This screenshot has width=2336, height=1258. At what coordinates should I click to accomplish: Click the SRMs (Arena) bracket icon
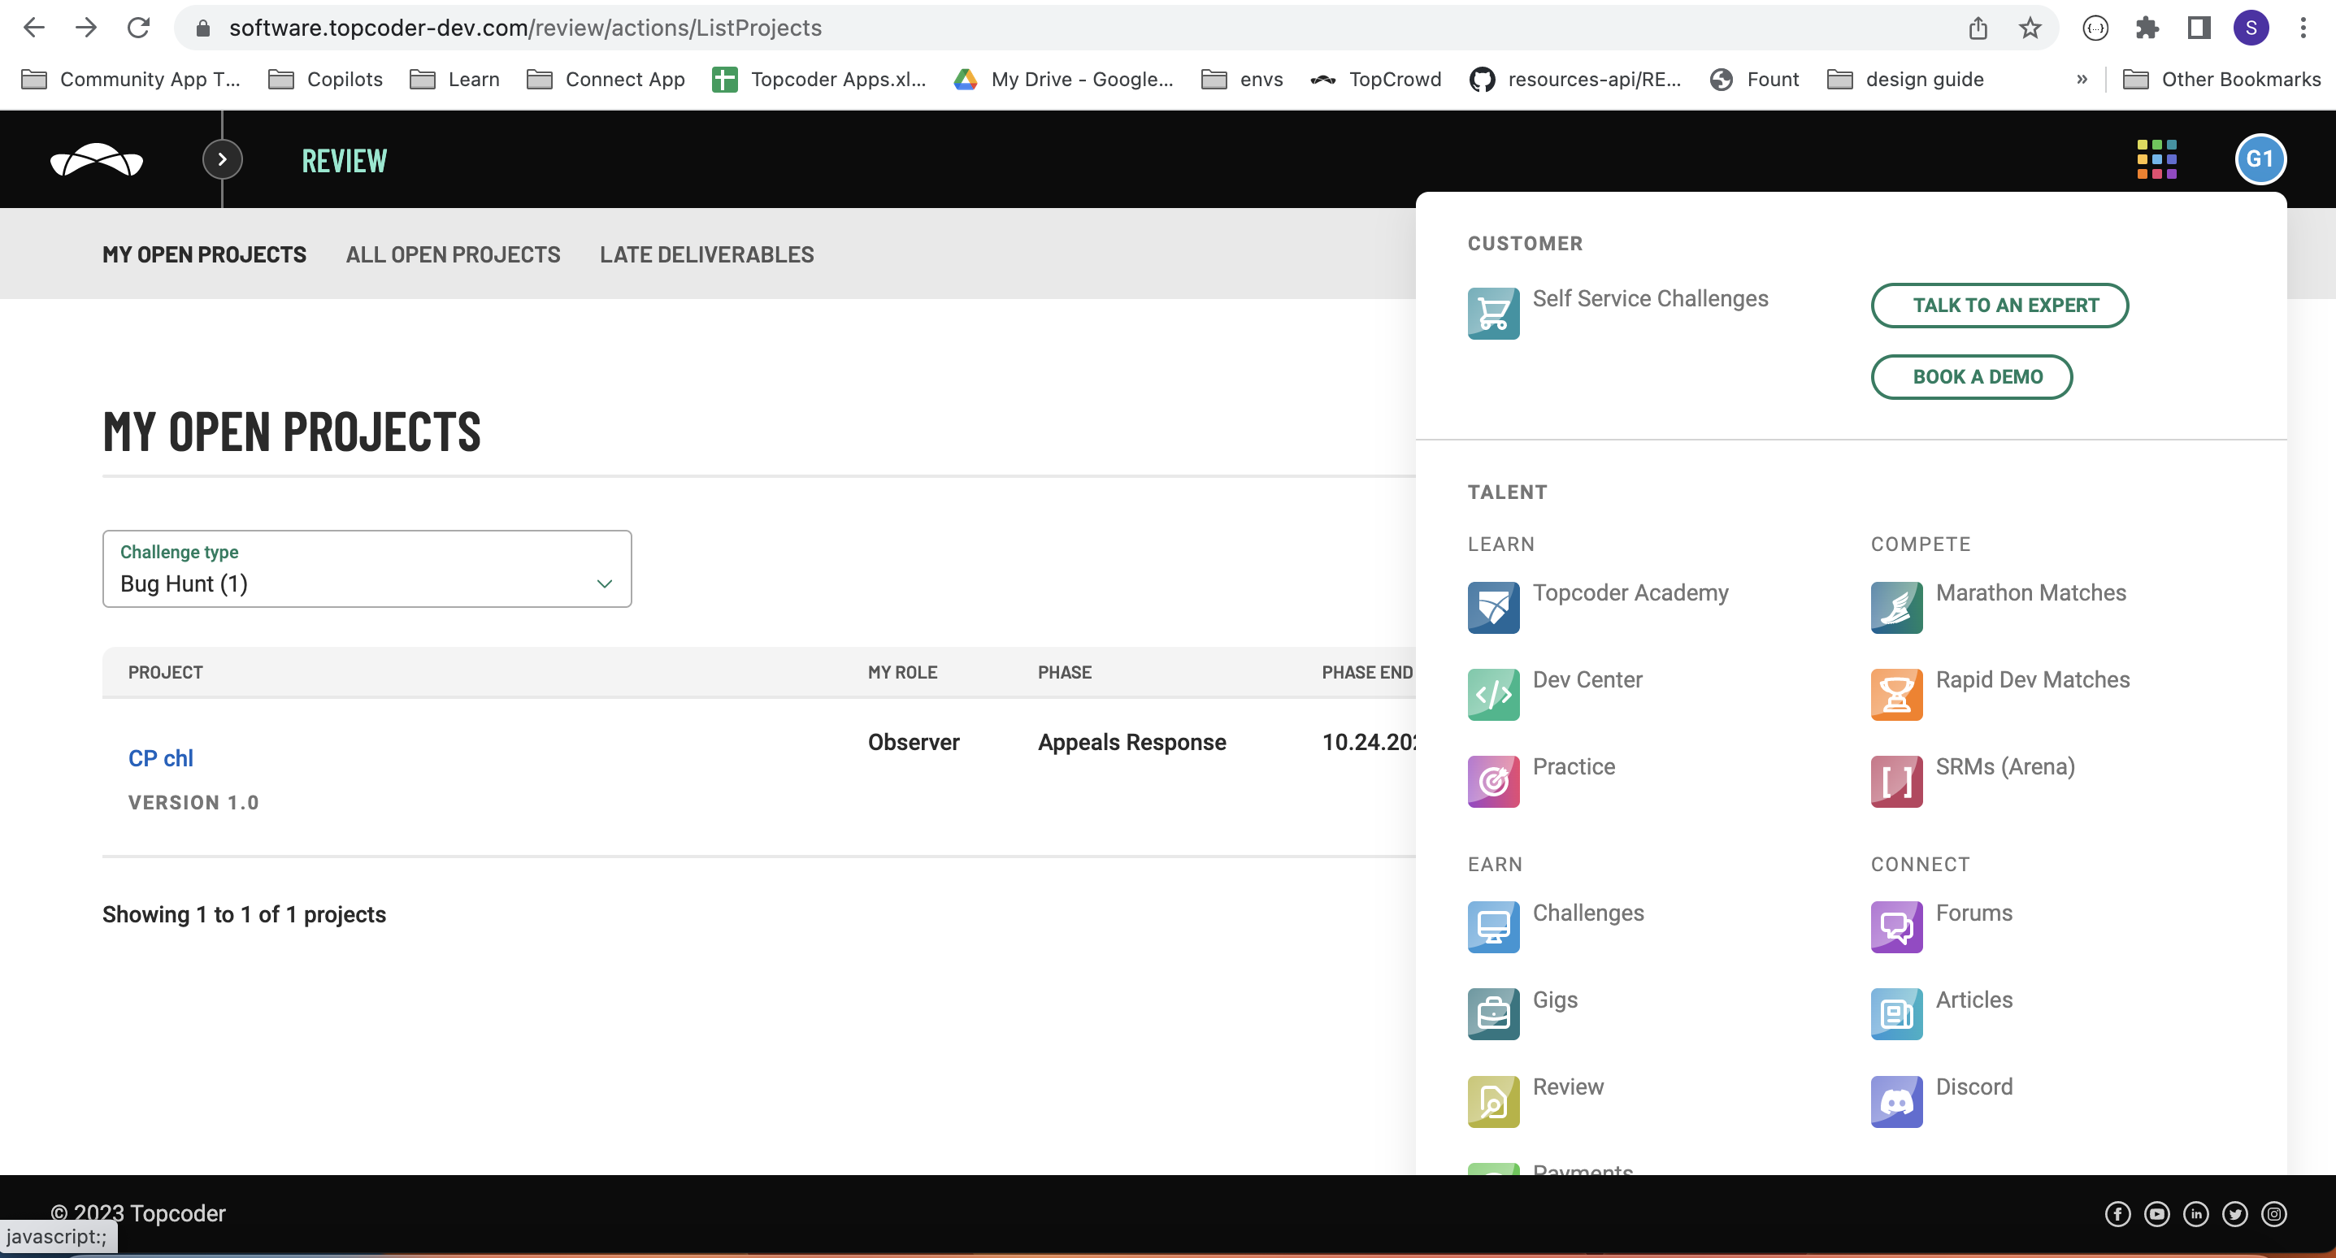(1896, 782)
